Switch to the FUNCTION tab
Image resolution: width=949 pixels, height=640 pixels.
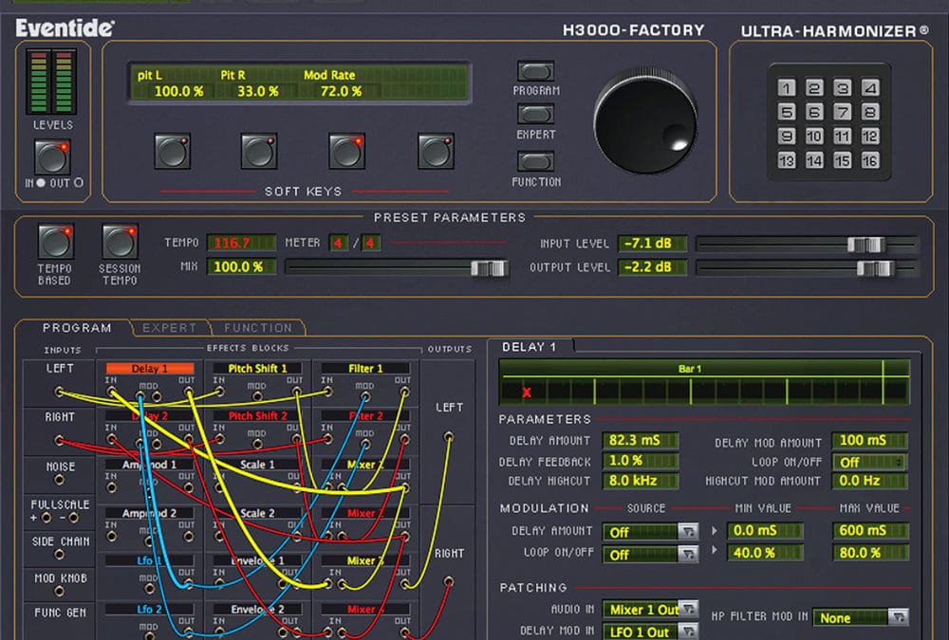coord(258,327)
